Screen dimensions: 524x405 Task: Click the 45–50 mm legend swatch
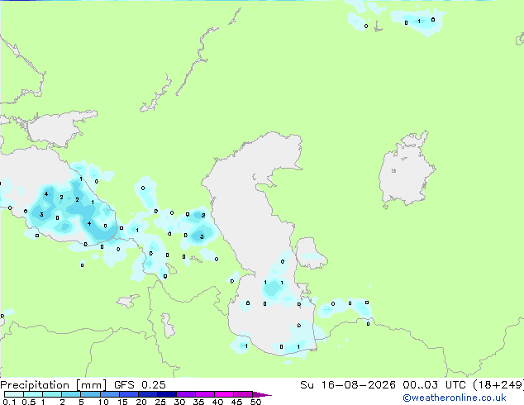pyautogui.click(x=243, y=394)
